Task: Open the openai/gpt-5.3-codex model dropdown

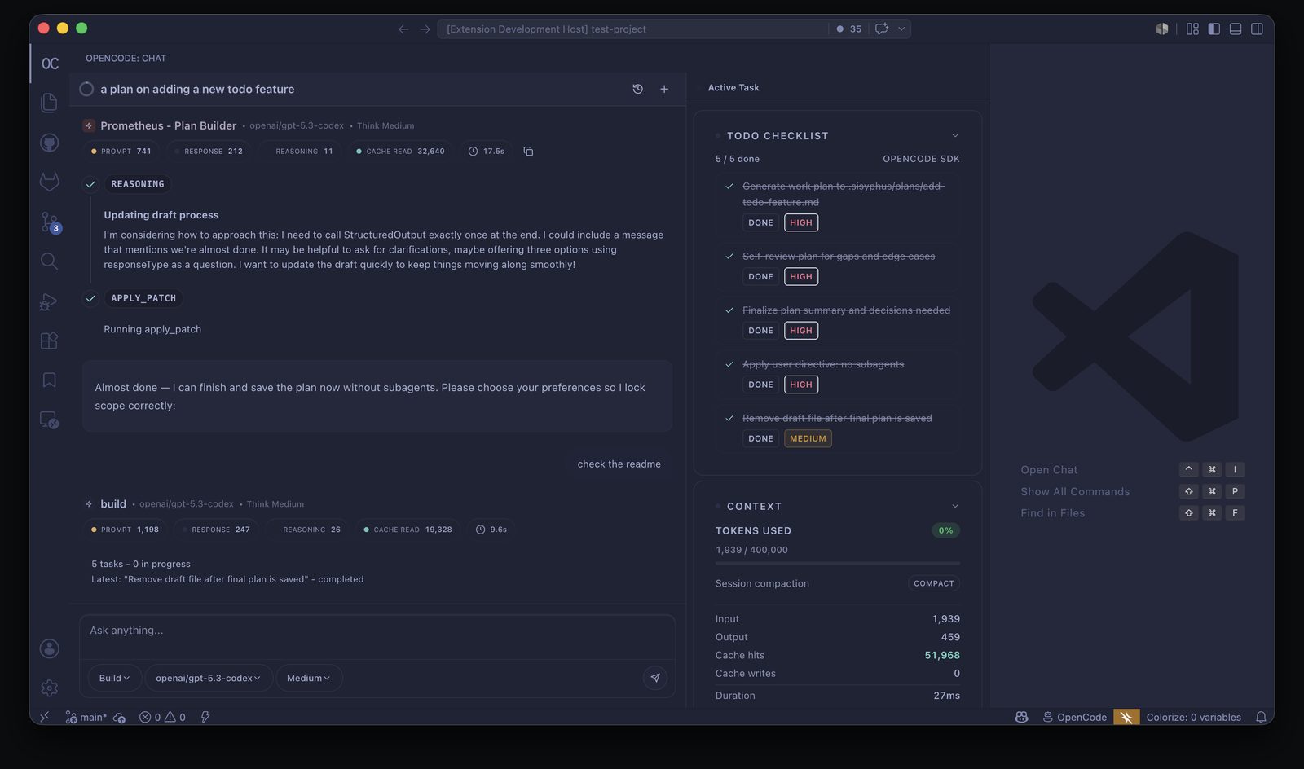Action: [208, 678]
